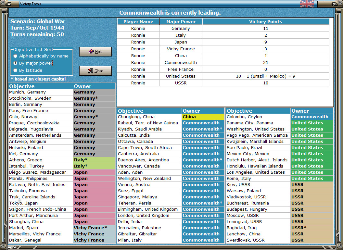343x250 pixels.
Task: Select By major power sort option
Action: pos(33,63)
